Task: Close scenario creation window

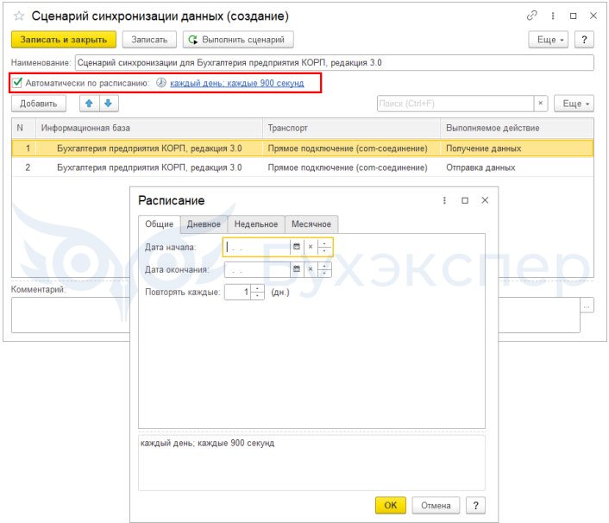Action: point(593,16)
